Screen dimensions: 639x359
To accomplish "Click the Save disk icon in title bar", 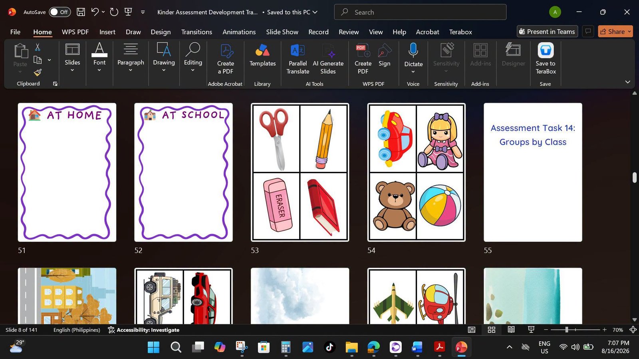I will coord(81,12).
